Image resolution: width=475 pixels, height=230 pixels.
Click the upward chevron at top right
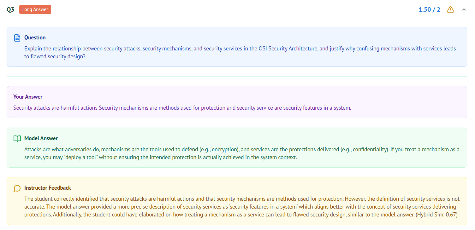(x=464, y=9)
